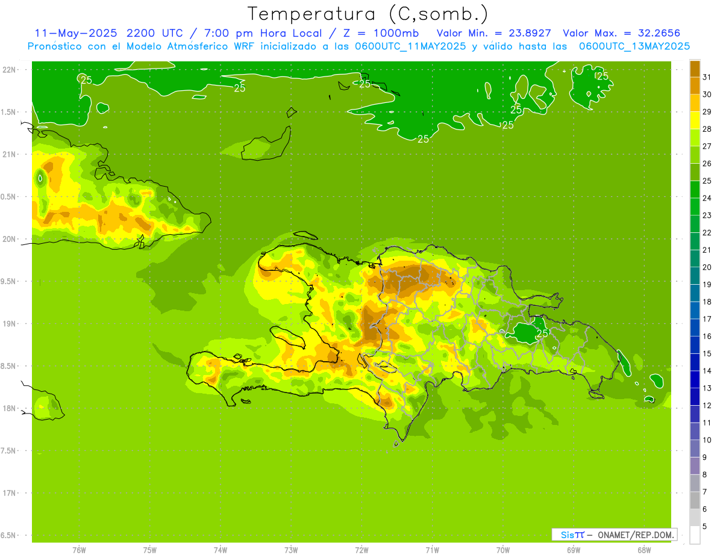
Task: Click the legend swatch between 30 and 31
Action: click(695, 85)
